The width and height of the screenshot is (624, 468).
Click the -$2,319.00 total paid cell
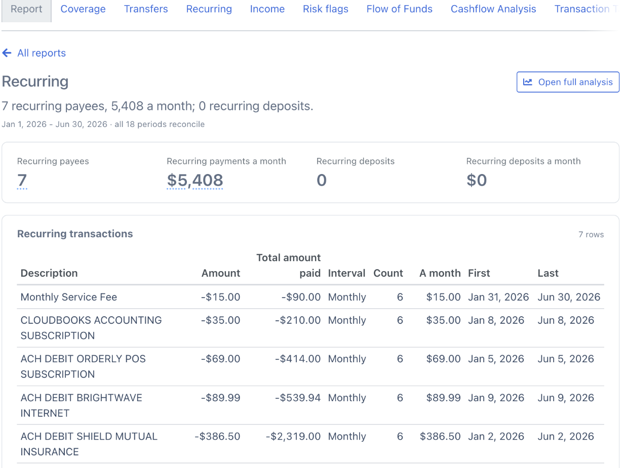[293, 436]
